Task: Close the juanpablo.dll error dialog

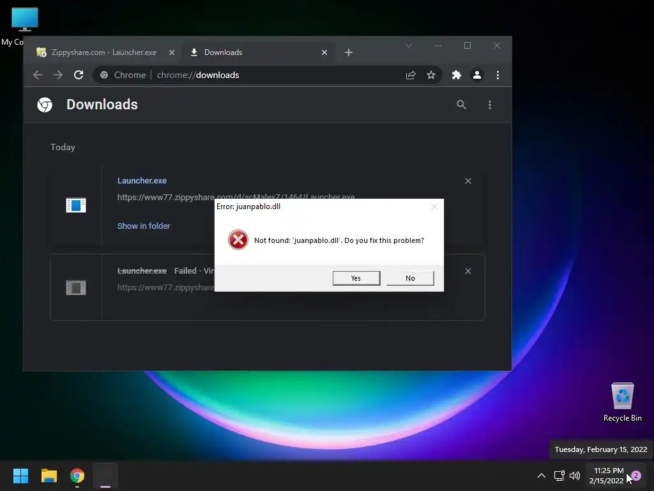Action: tap(434, 207)
